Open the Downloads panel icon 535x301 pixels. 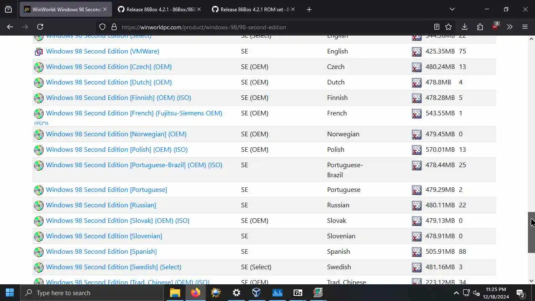pyautogui.click(x=464, y=27)
